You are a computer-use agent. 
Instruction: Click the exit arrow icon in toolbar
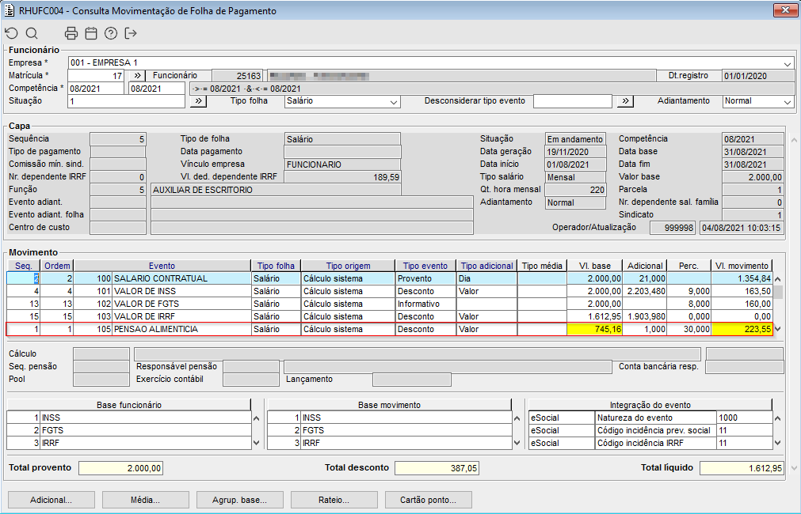[131, 33]
